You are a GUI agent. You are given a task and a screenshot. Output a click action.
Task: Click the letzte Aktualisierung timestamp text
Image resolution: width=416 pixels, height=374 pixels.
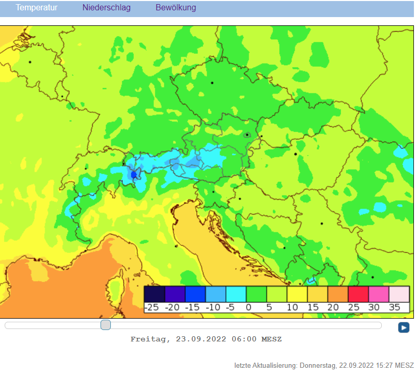point(324,366)
